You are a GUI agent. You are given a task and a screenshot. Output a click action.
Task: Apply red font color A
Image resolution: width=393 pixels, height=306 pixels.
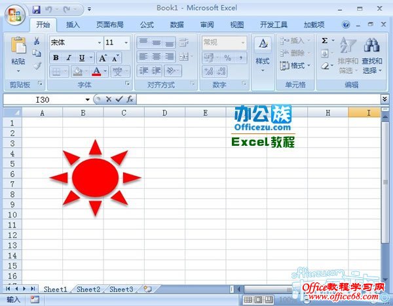(96, 71)
